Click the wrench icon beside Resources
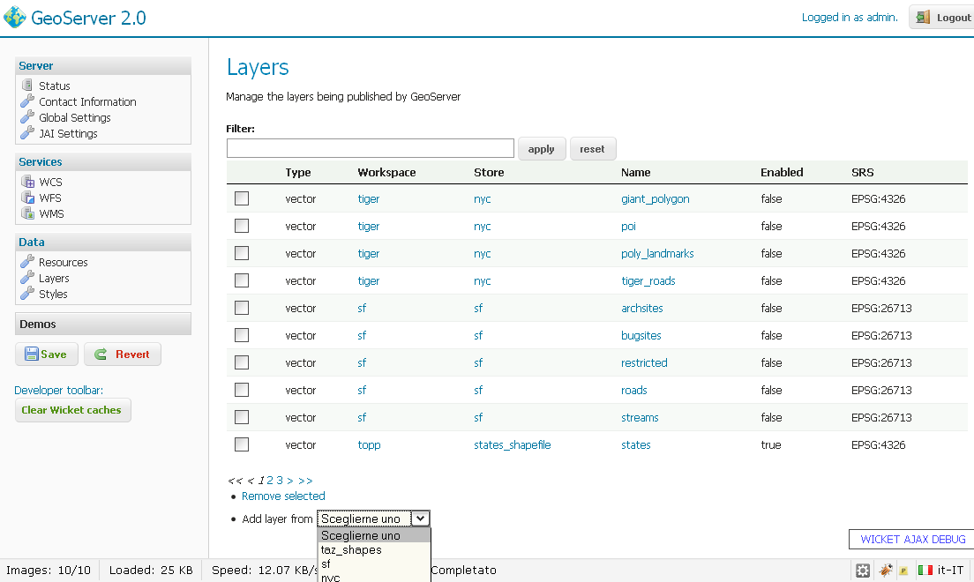Viewport: 974px width, 582px height. click(27, 262)
